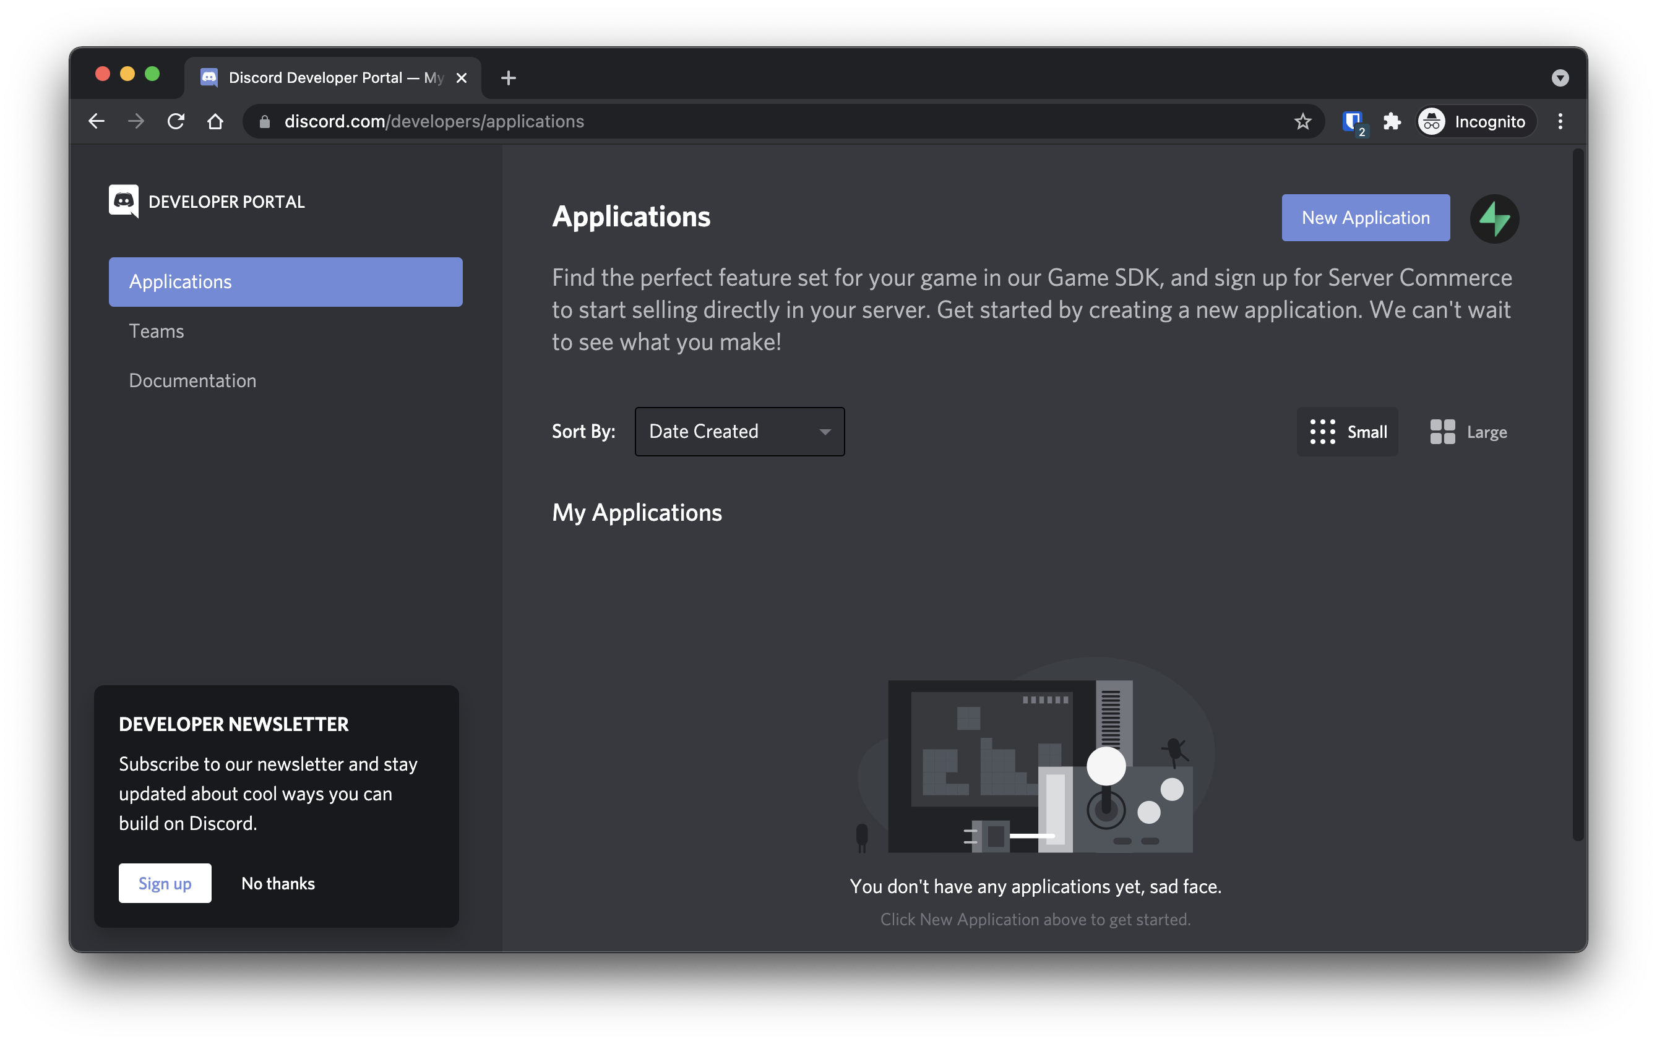Create a New Application

click(1365, 217)
